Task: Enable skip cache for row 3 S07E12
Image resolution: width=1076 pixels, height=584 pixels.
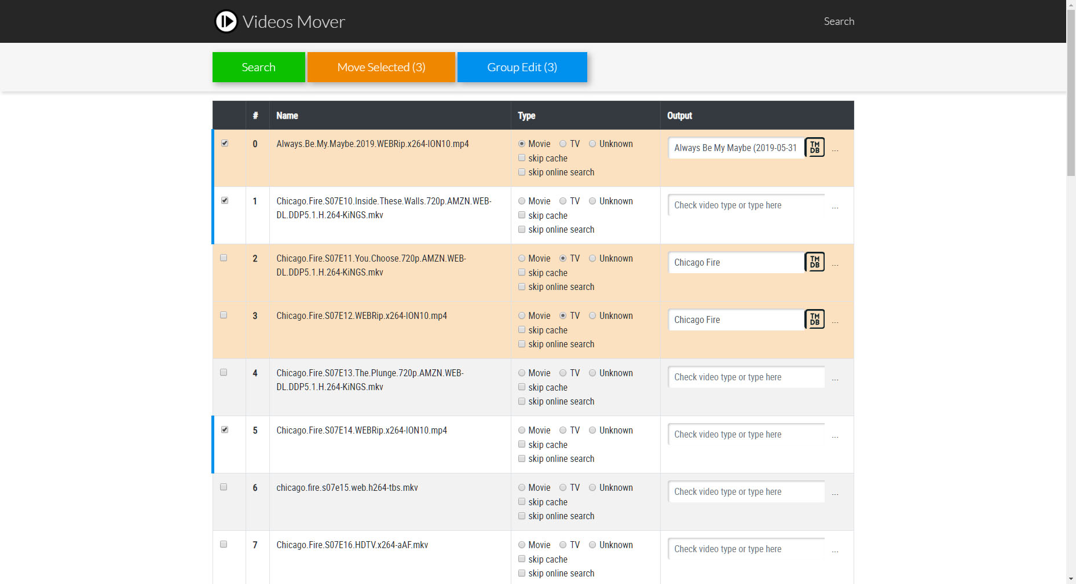Action: (522, 329)
